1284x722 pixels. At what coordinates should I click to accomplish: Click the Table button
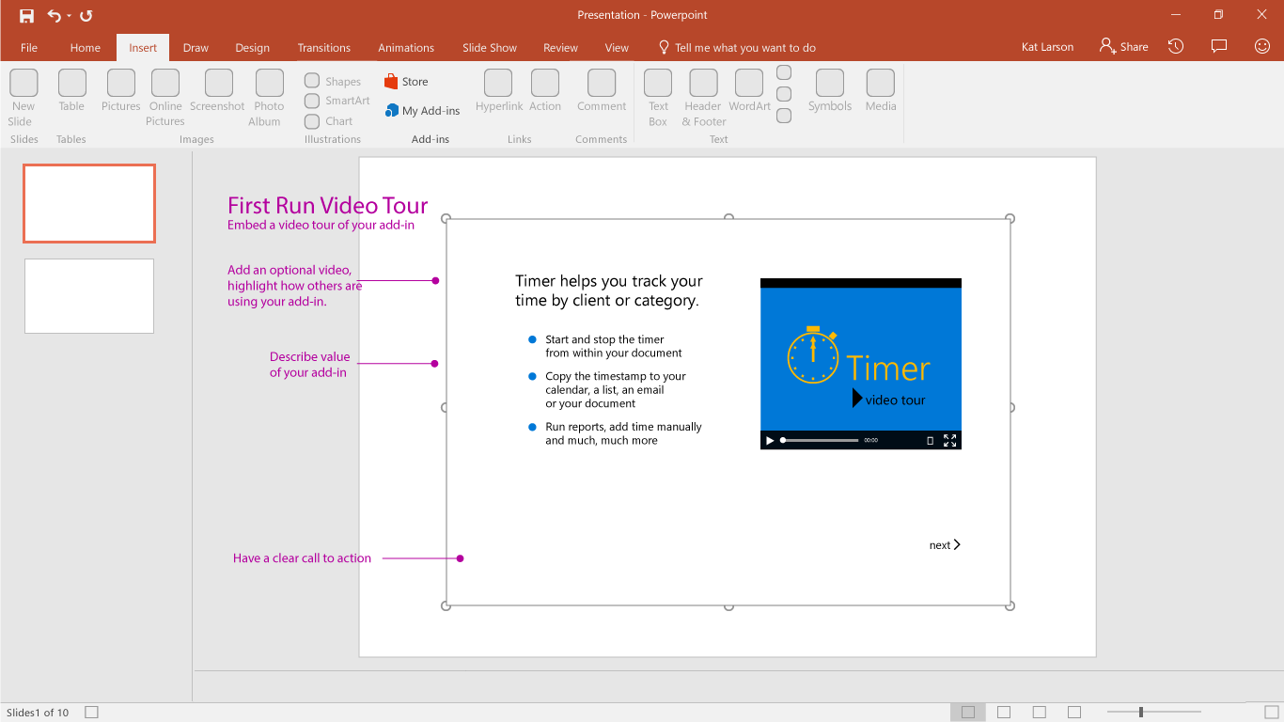click(x=71, y=91)
